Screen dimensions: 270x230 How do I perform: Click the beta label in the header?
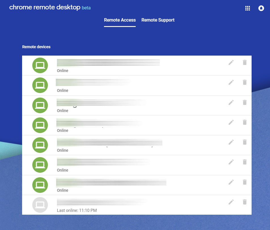[x=86, y=8]
